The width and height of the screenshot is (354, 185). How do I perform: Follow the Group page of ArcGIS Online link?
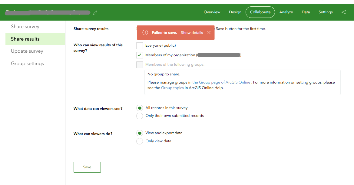coord(221,82)
